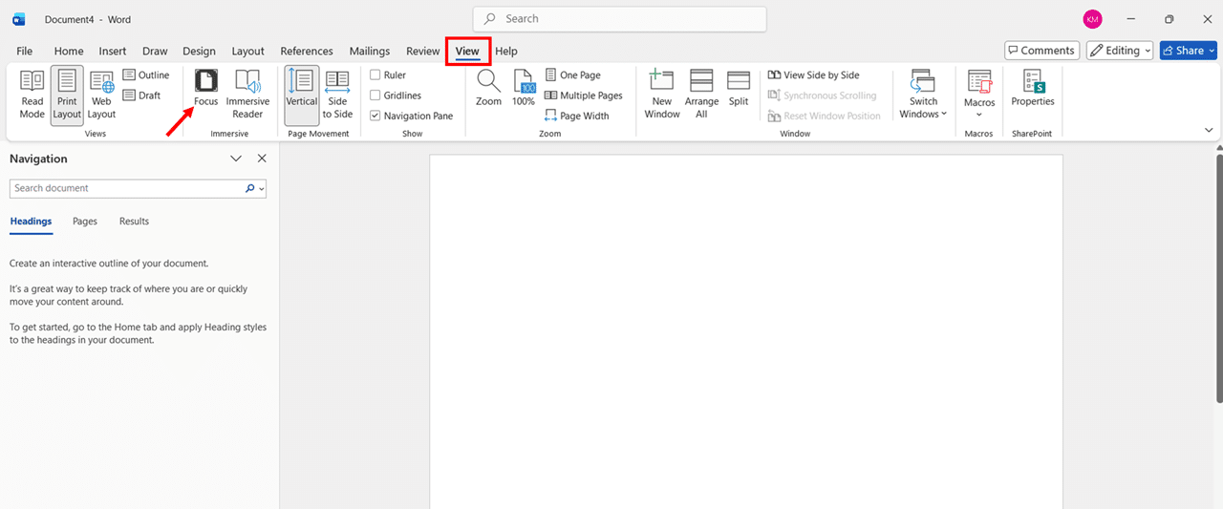Image resolution: width=1223 pixels, height=509 pixels.
Task: Split the document window
Action: [x=739, y=88]
